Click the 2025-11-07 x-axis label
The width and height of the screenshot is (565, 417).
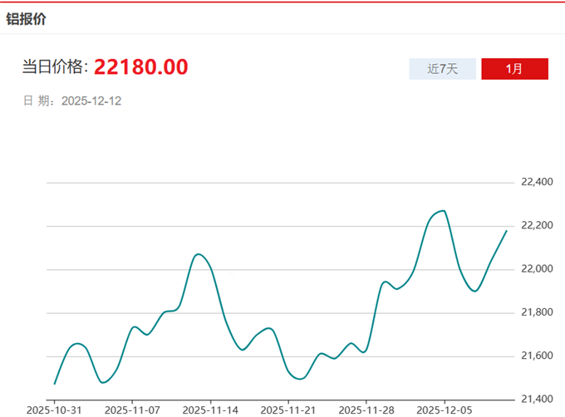[132, 410]
